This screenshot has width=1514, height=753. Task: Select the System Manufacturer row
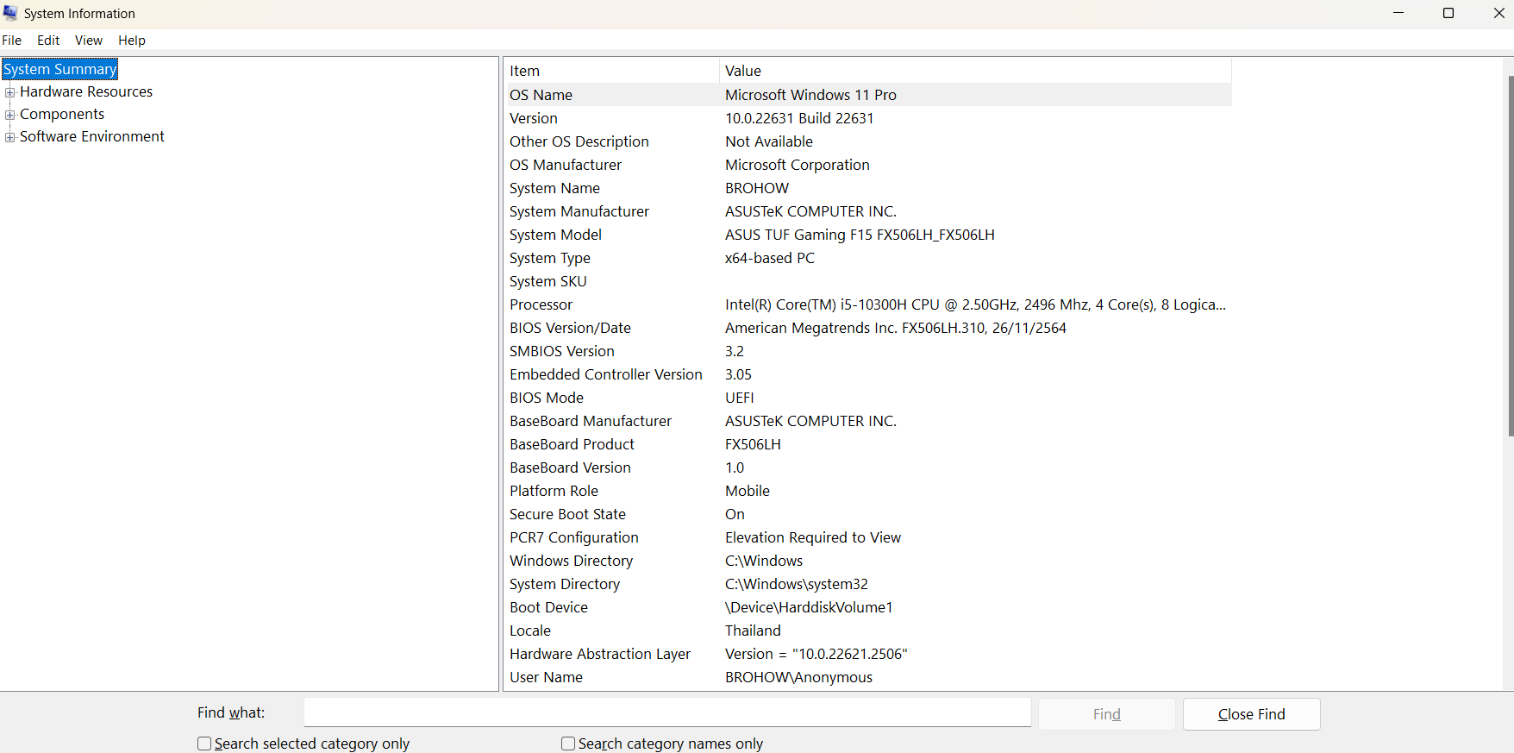(868, 211)
